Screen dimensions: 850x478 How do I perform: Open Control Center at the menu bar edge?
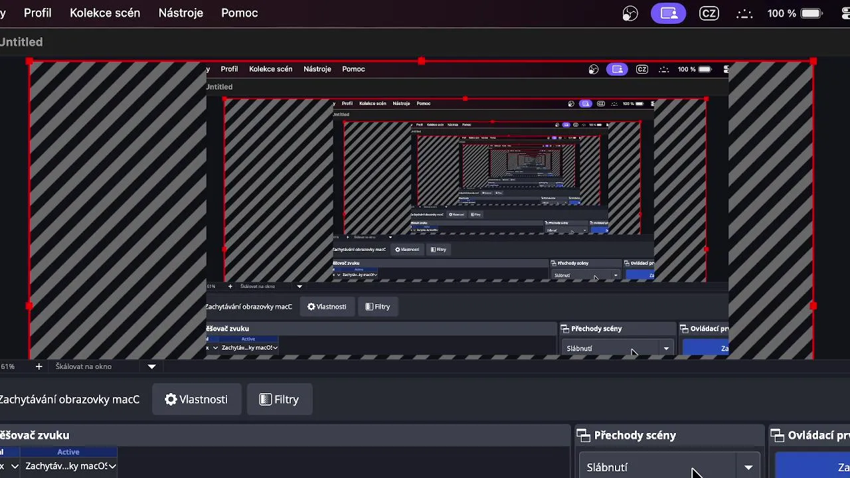(x=845, y=13)
